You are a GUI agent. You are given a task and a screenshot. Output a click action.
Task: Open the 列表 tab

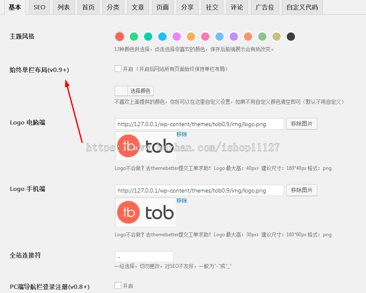(x=64, y=7)
